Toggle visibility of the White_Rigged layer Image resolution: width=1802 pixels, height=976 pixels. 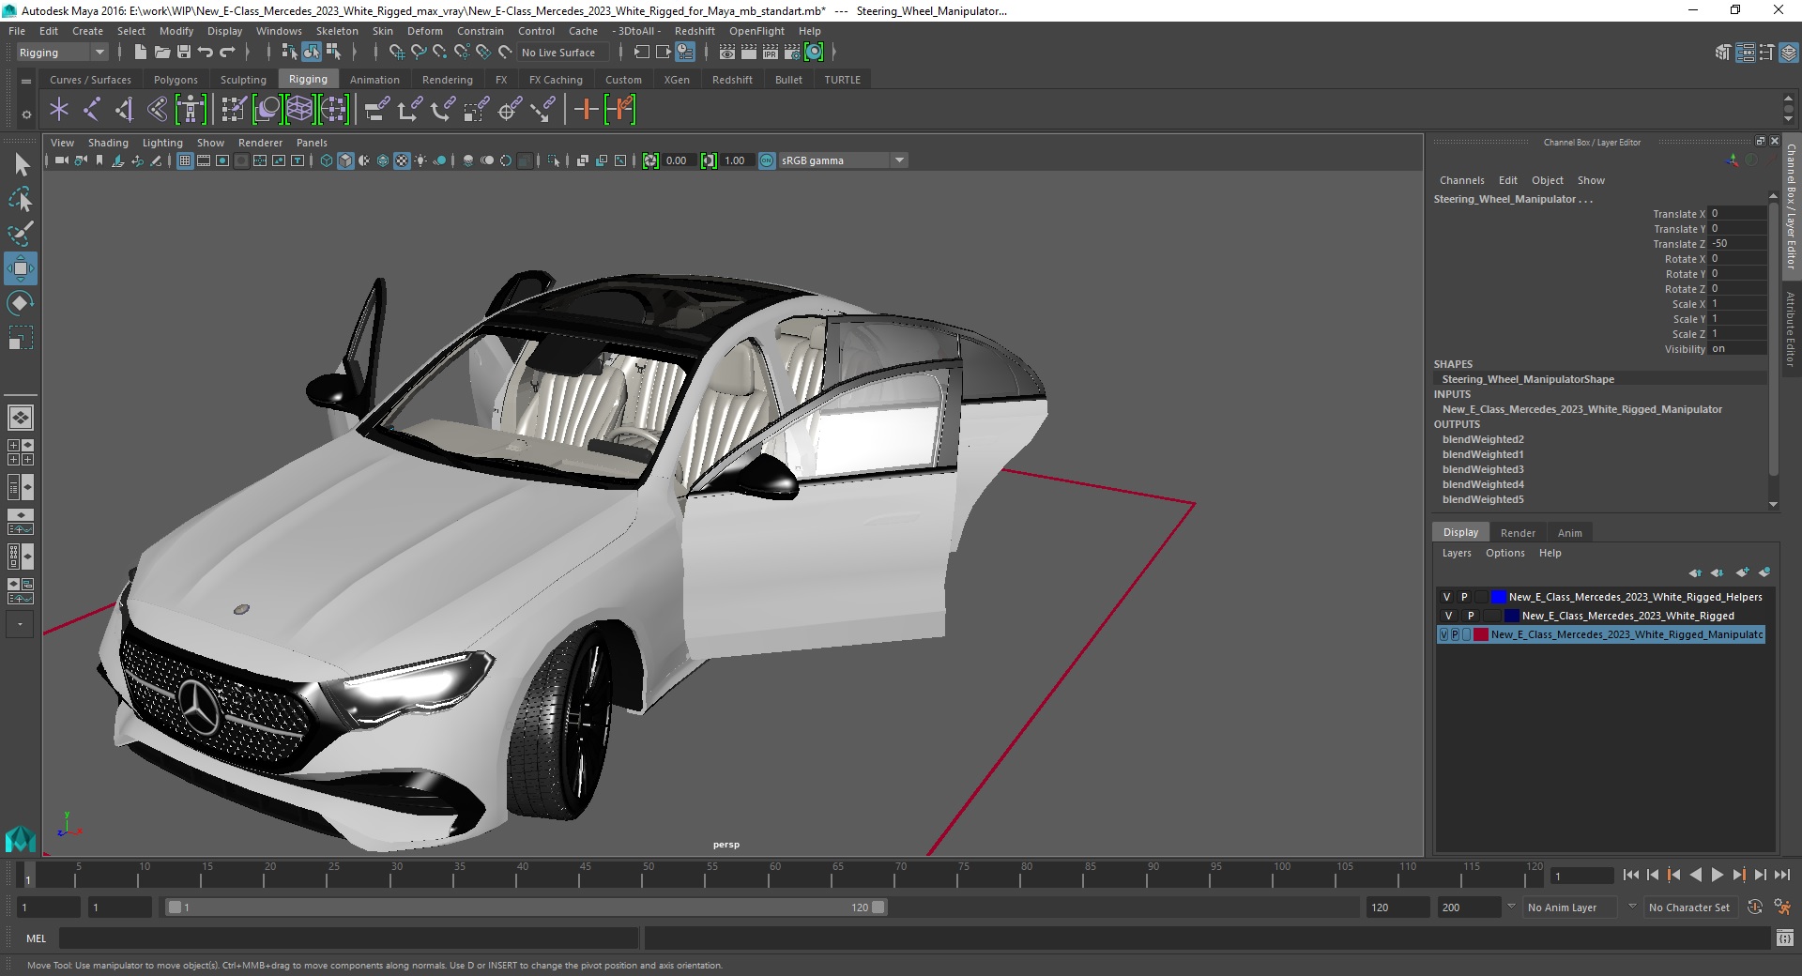(x=1448, y=616)
